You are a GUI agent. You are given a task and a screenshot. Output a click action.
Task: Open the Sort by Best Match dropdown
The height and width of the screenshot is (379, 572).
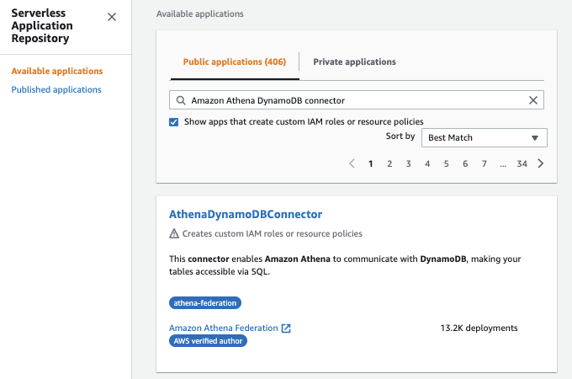484,137
